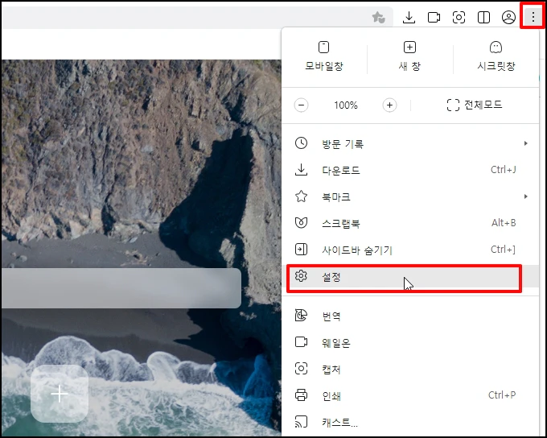This screenshot has height=438, width=547.
Task: Click the new tab page search box
Action: coord(121,288)
